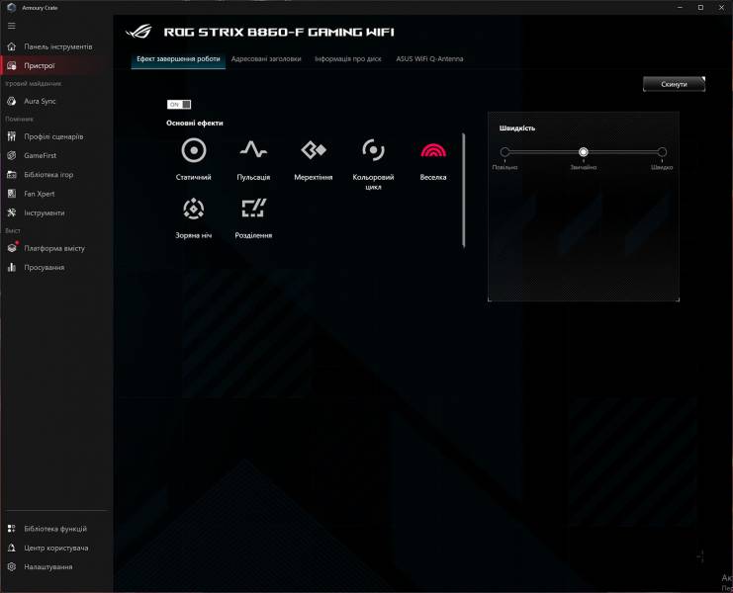Select the Статичний static effect icon

(x=194, y=150)
